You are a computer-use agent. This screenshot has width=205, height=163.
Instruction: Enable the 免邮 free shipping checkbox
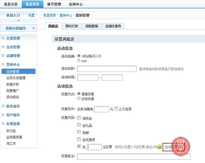click(79, 132)
